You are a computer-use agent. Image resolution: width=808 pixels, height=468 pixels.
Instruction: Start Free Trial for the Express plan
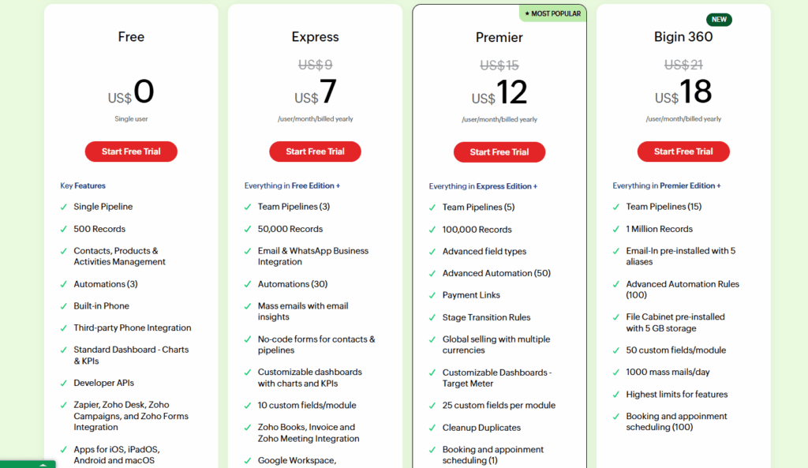click(315, 152)
